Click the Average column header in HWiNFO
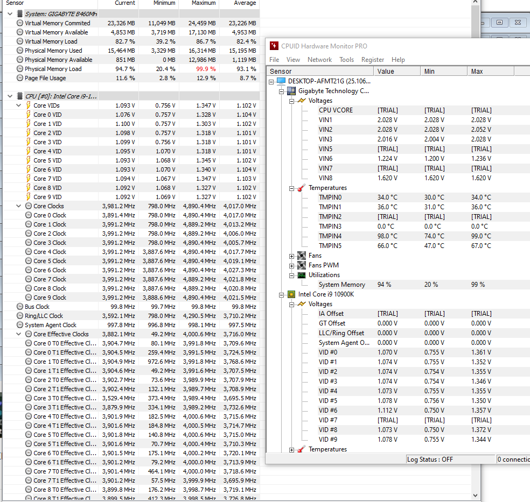 240,3
